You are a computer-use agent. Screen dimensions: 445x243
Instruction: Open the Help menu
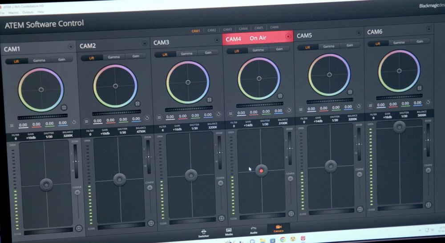(40, 12)
